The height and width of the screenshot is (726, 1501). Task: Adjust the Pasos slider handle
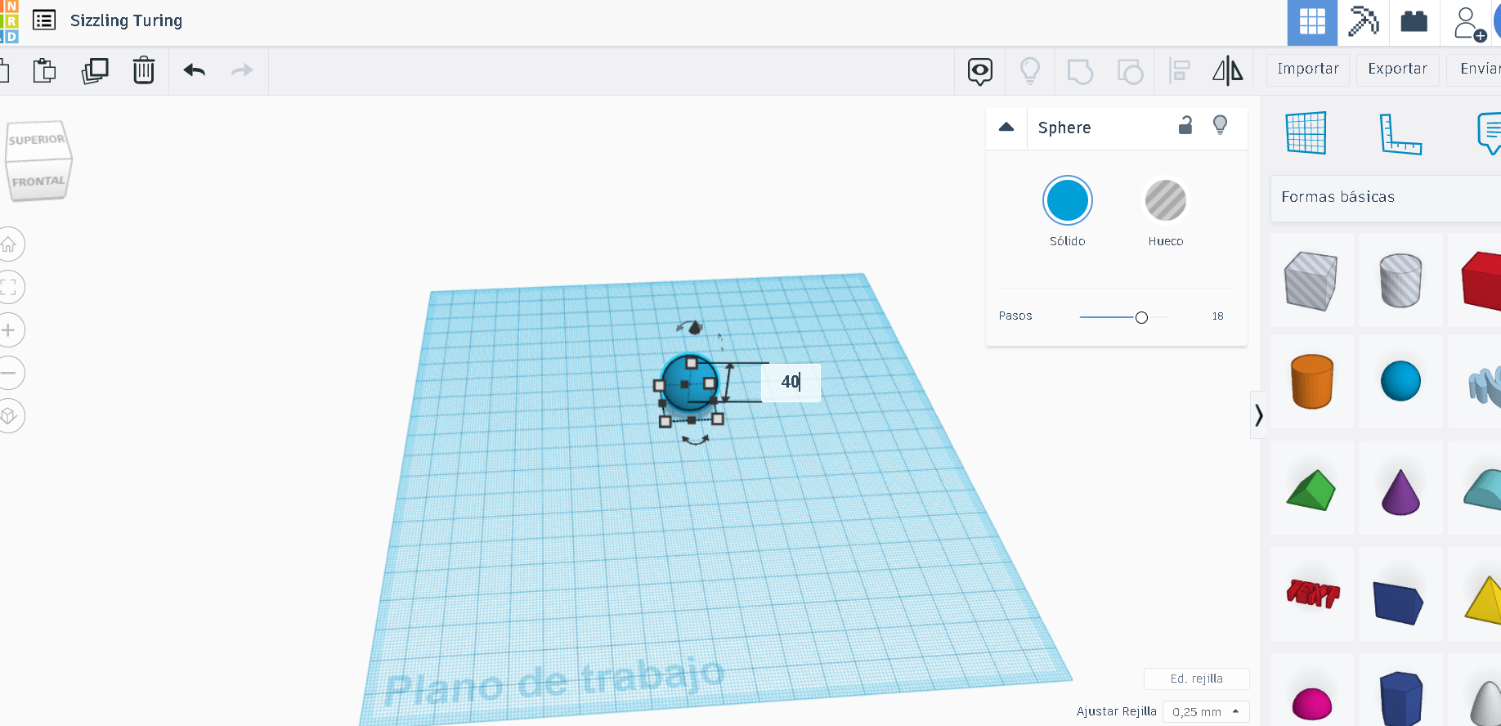tap(1141, 317)
